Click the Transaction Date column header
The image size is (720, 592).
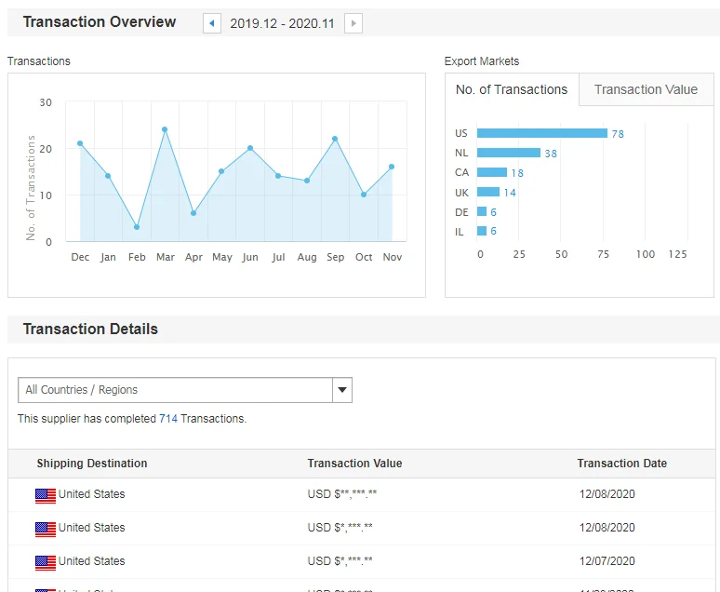pos(621,464)
